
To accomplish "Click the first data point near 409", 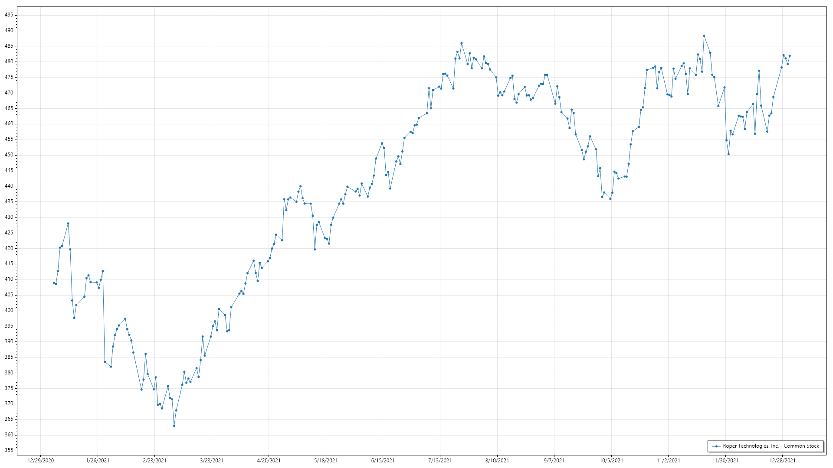I will (54, 283).
